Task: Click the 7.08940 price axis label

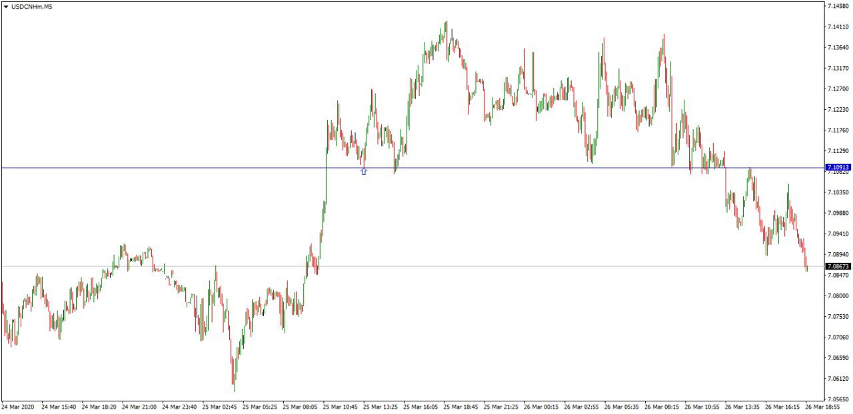Action: pos(838,254)
